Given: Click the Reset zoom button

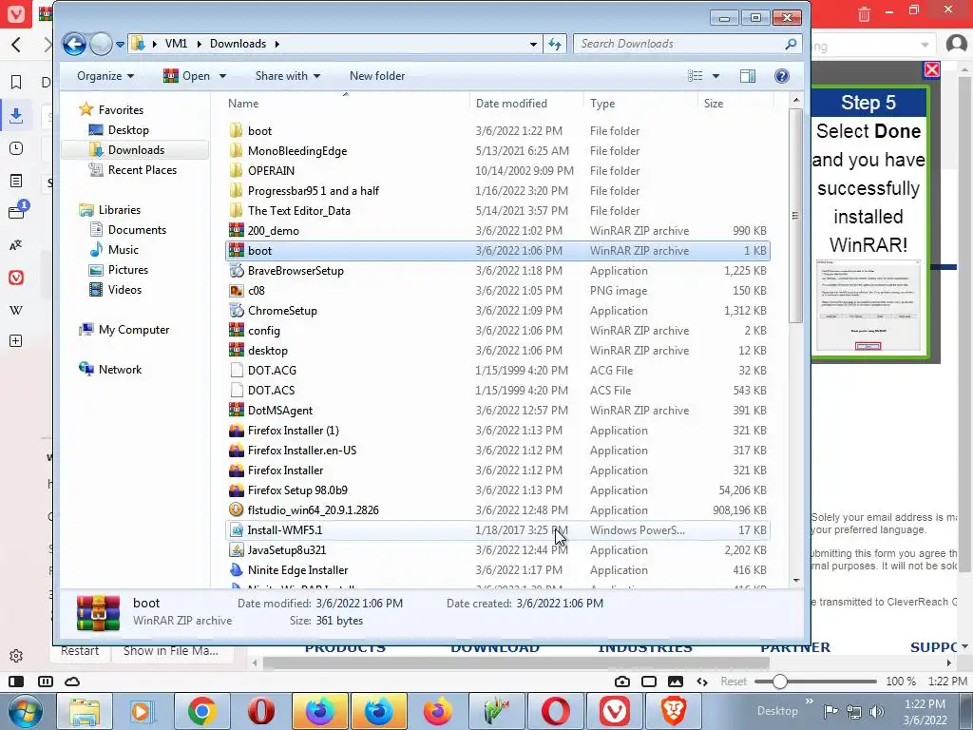Looking at the screenshot, I should click(x=734, y=682).
